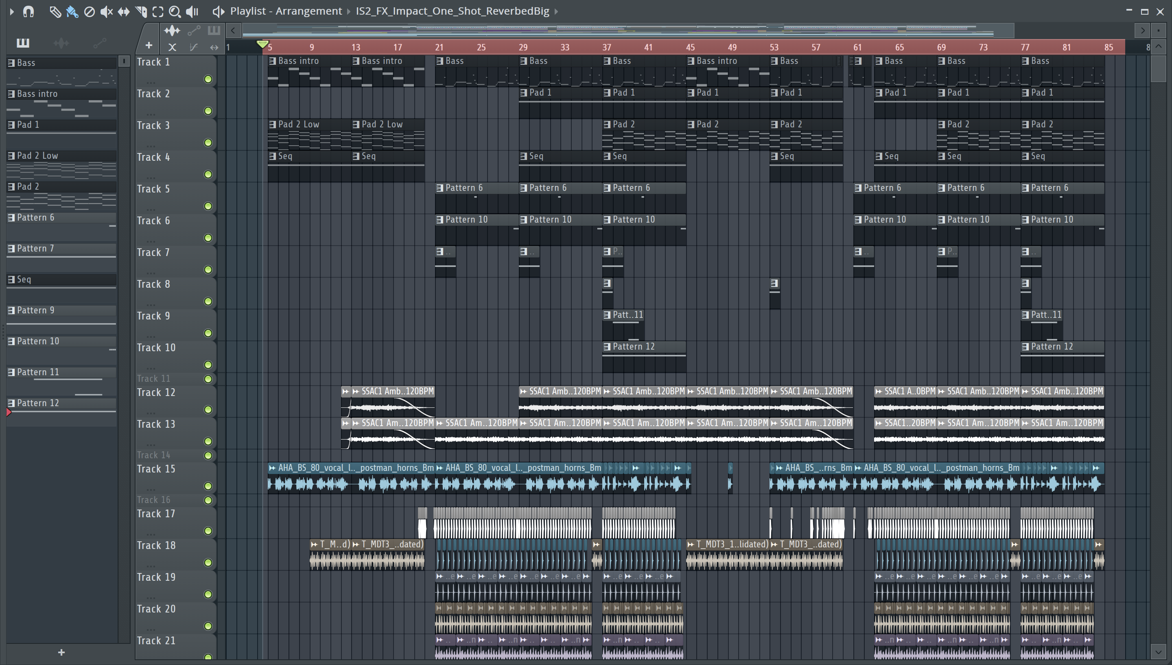This screenshot has width=1172, height=665.
Task: Open the Playlist - Arrangement dropdown
Action: 286,11
